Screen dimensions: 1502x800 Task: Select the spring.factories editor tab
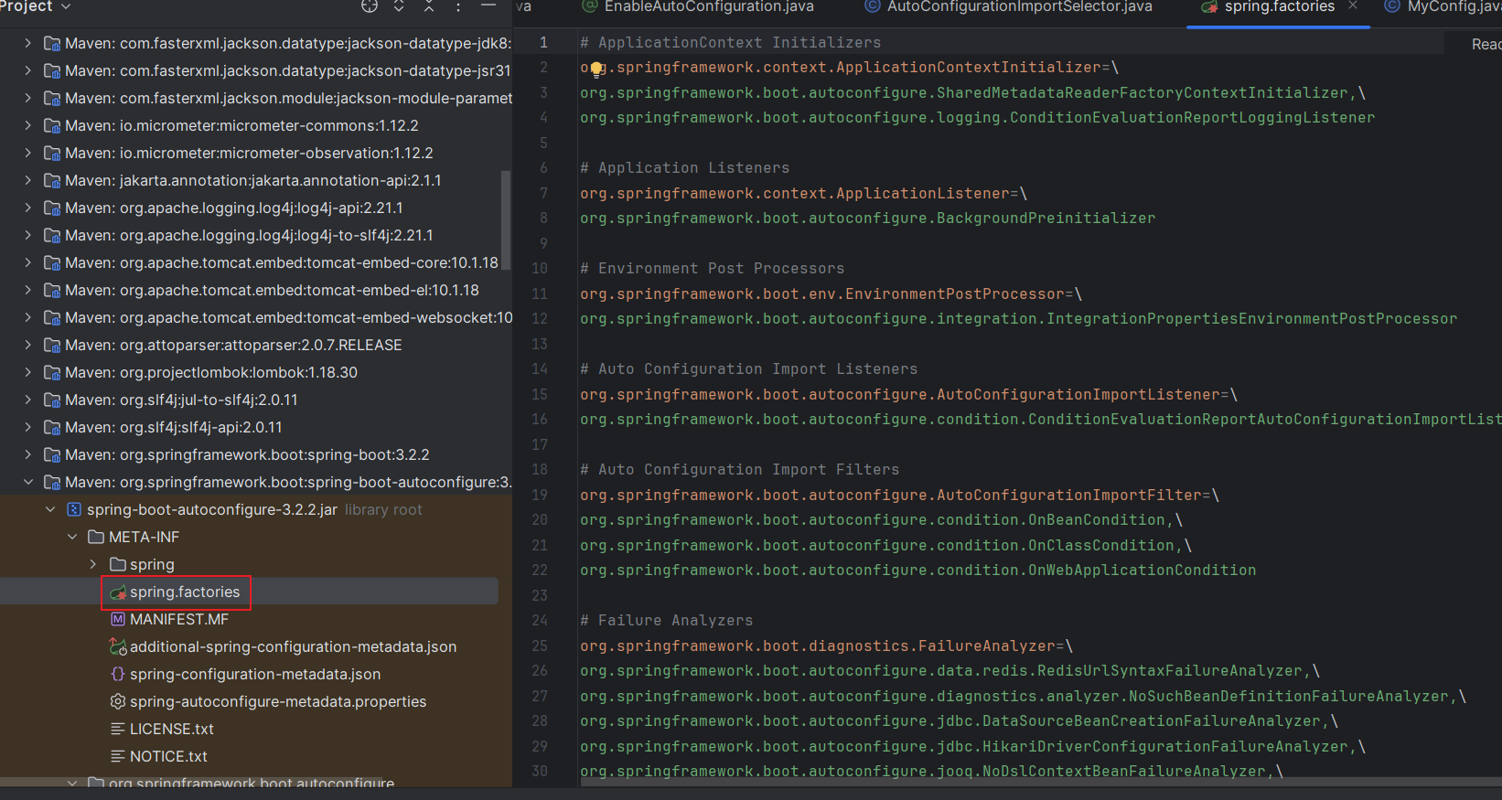tap(1279, 6)
